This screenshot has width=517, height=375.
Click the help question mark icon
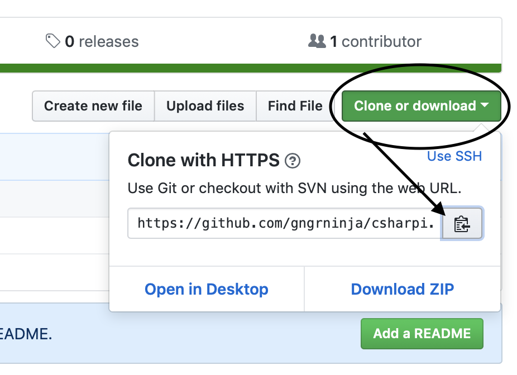[293, 161]
